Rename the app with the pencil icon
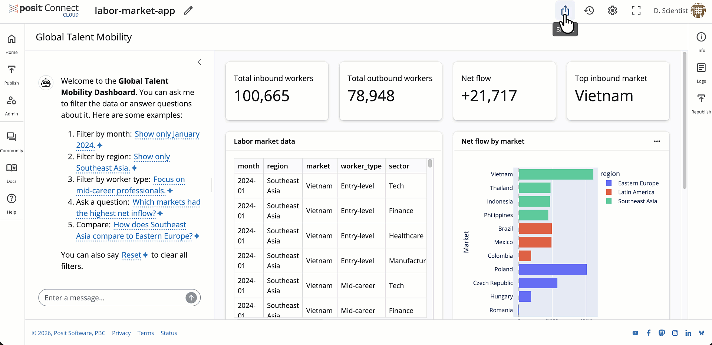Screen dimensions: 712x345 click(188, 10)
